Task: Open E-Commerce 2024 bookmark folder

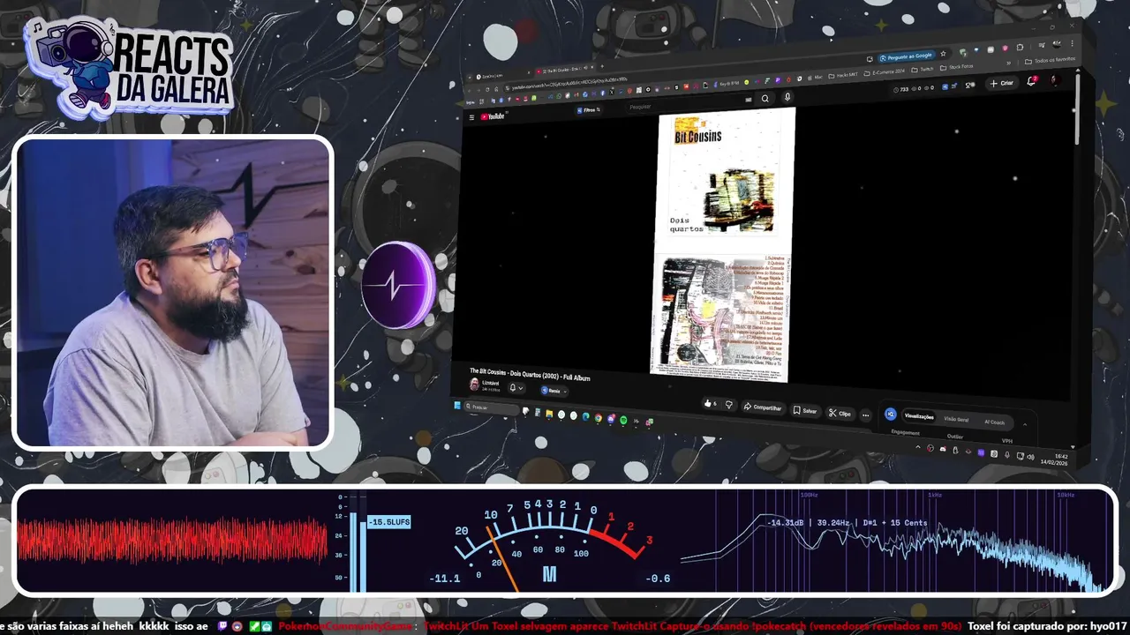Action: (885, 71)
